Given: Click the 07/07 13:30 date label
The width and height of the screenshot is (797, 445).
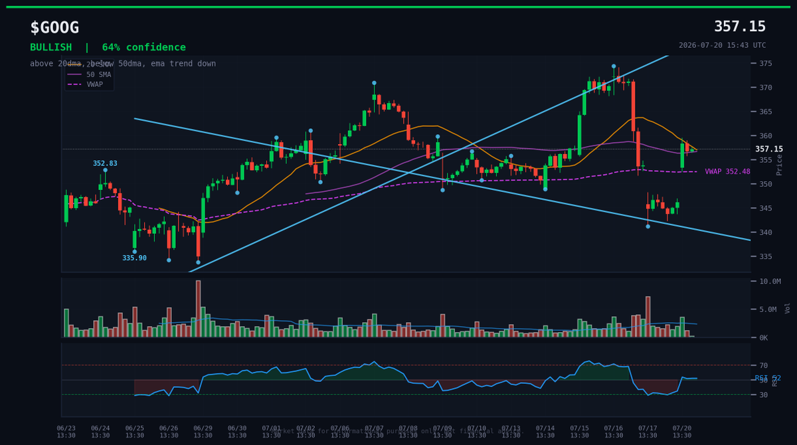Looking at the screenshot, I should (374, 432).
